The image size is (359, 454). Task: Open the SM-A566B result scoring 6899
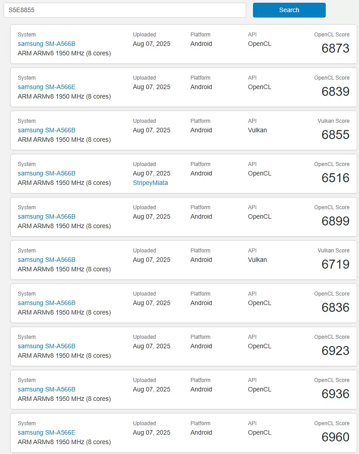click(47, 216)
